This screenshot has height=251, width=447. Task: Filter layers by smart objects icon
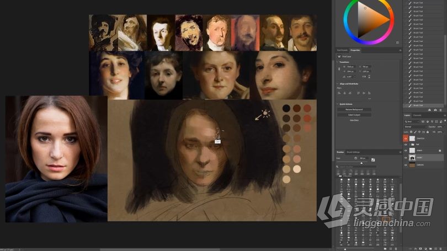[x=441, y=121]
